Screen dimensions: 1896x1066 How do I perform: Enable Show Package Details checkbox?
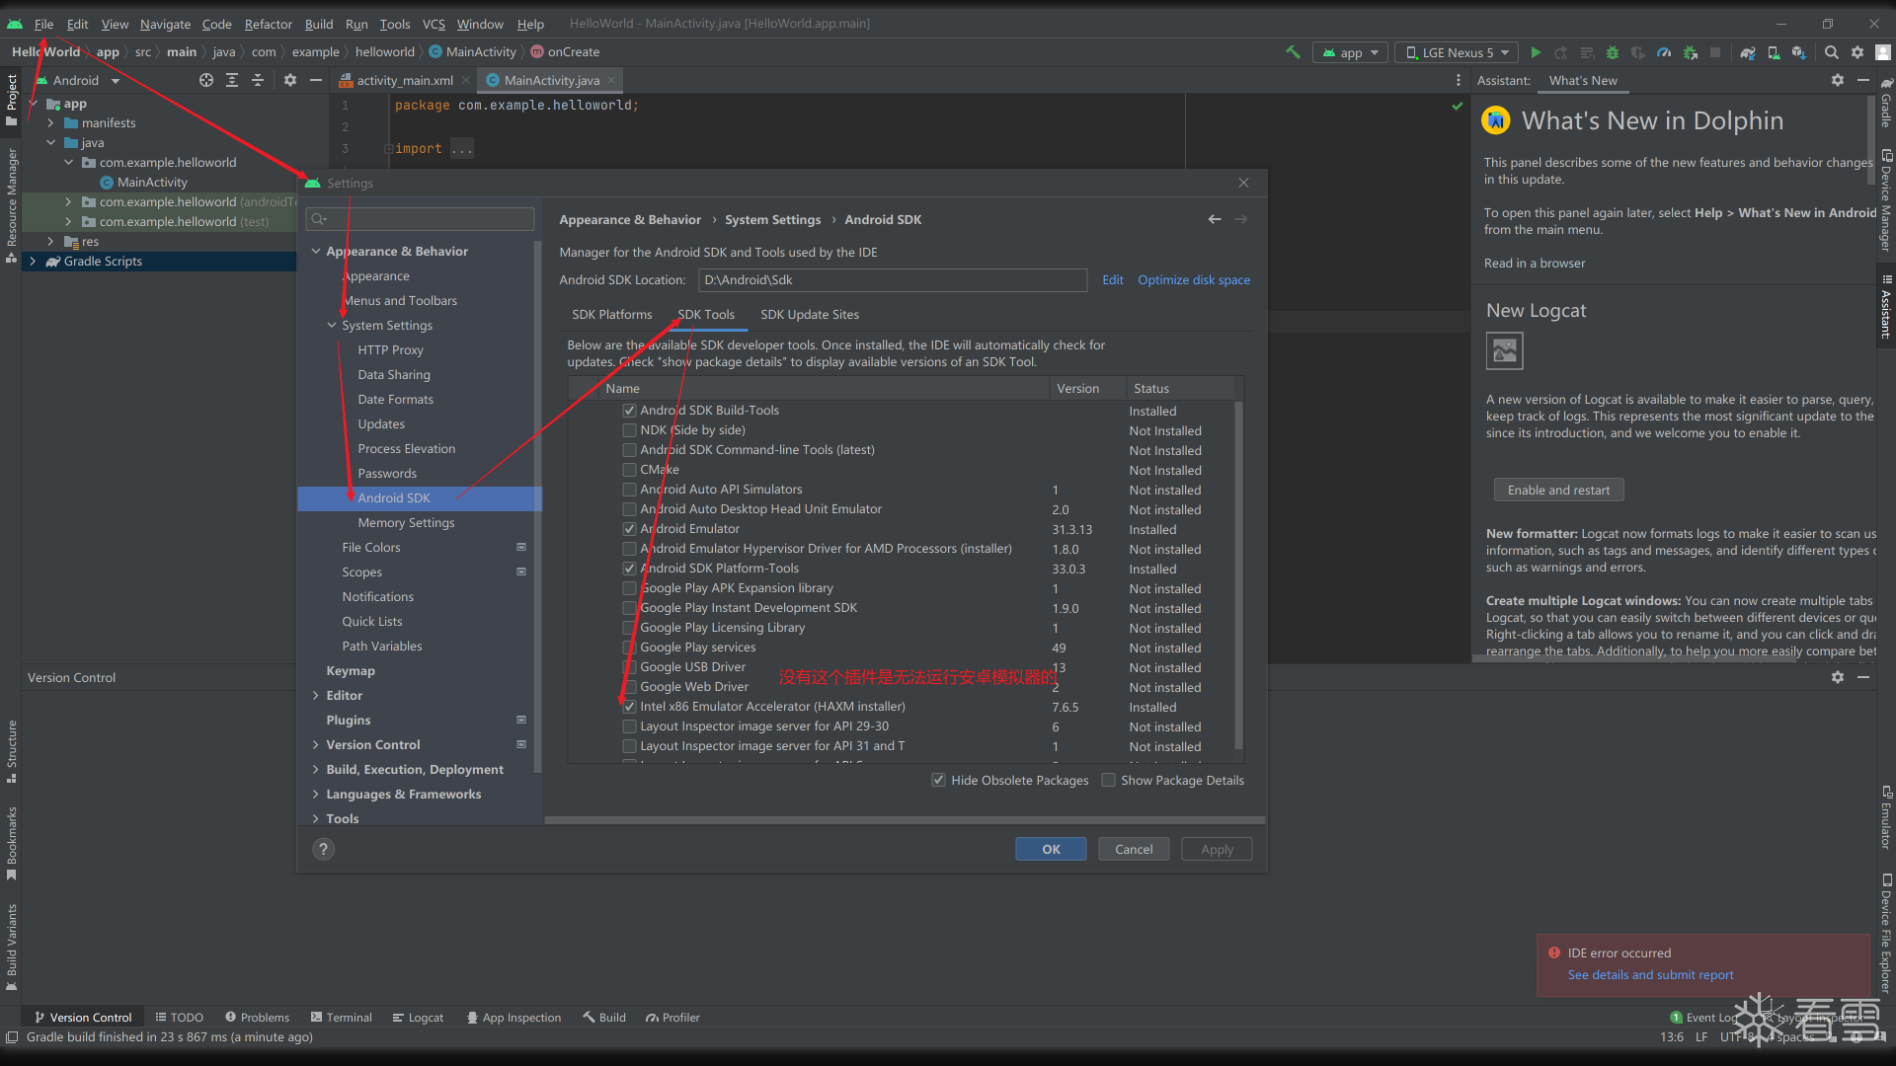[1108, 780]
